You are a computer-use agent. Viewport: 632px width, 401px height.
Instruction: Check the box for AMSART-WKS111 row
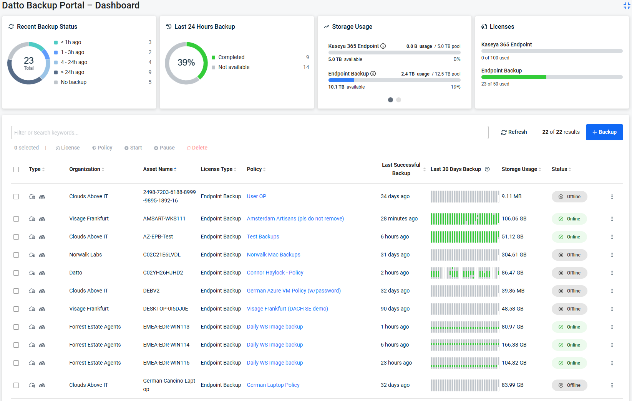(x=16, y=219)
